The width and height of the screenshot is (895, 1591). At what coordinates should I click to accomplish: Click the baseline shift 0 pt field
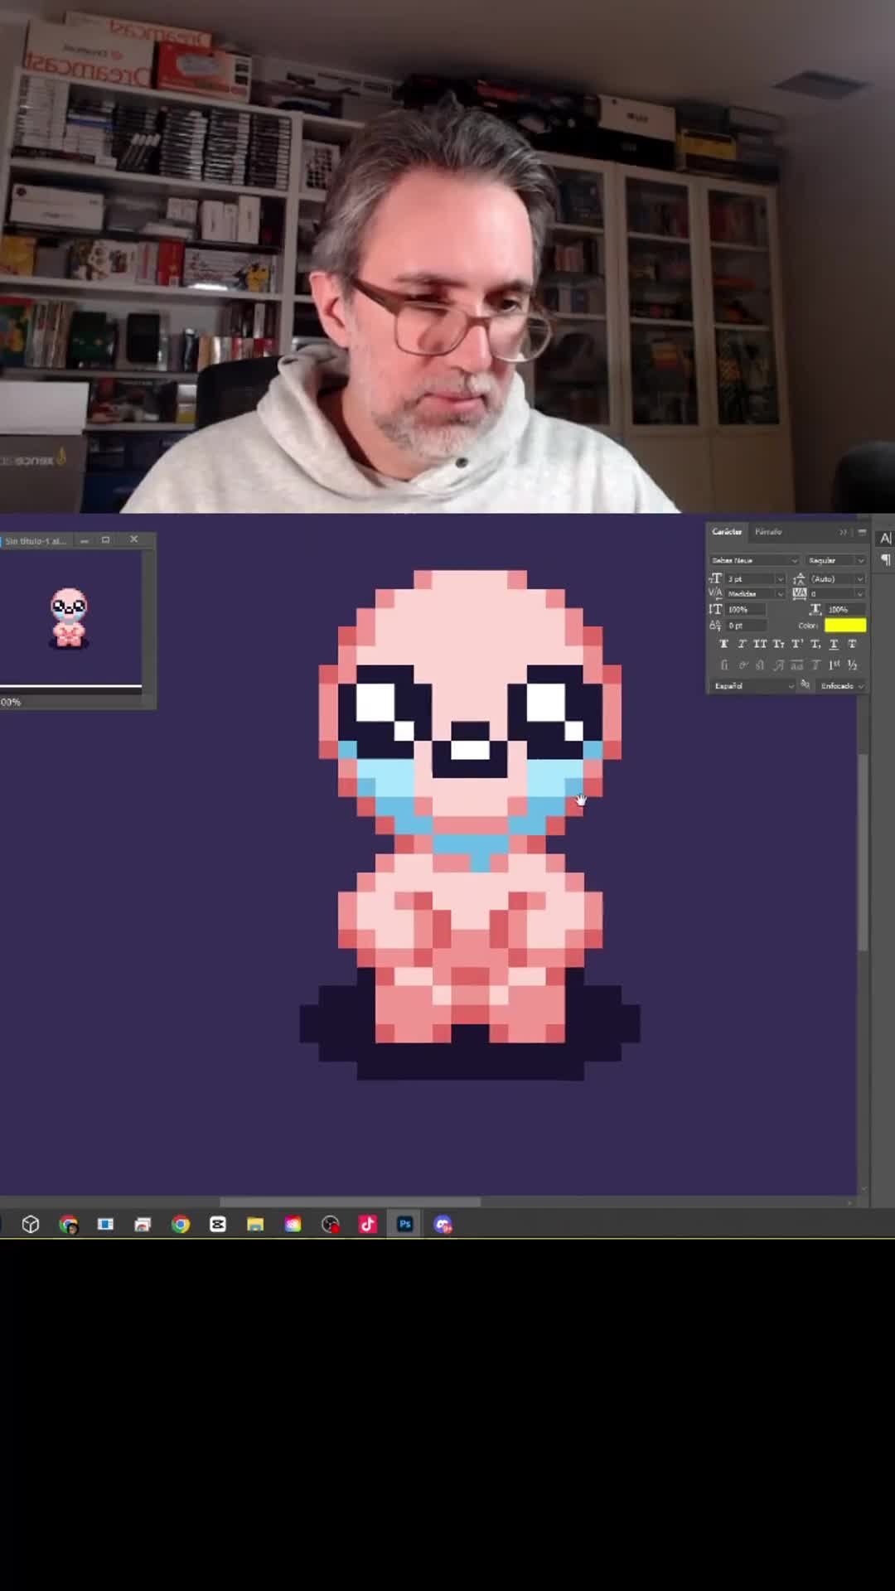point(746,626)
